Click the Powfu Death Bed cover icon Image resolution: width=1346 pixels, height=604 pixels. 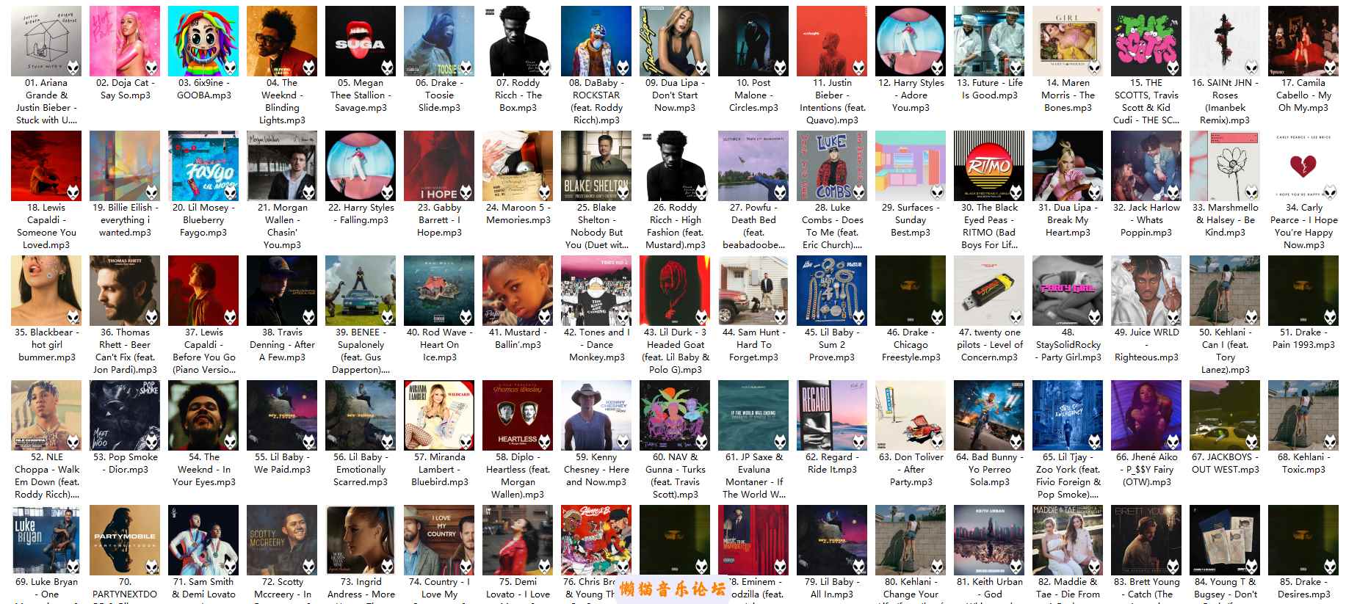753,166
